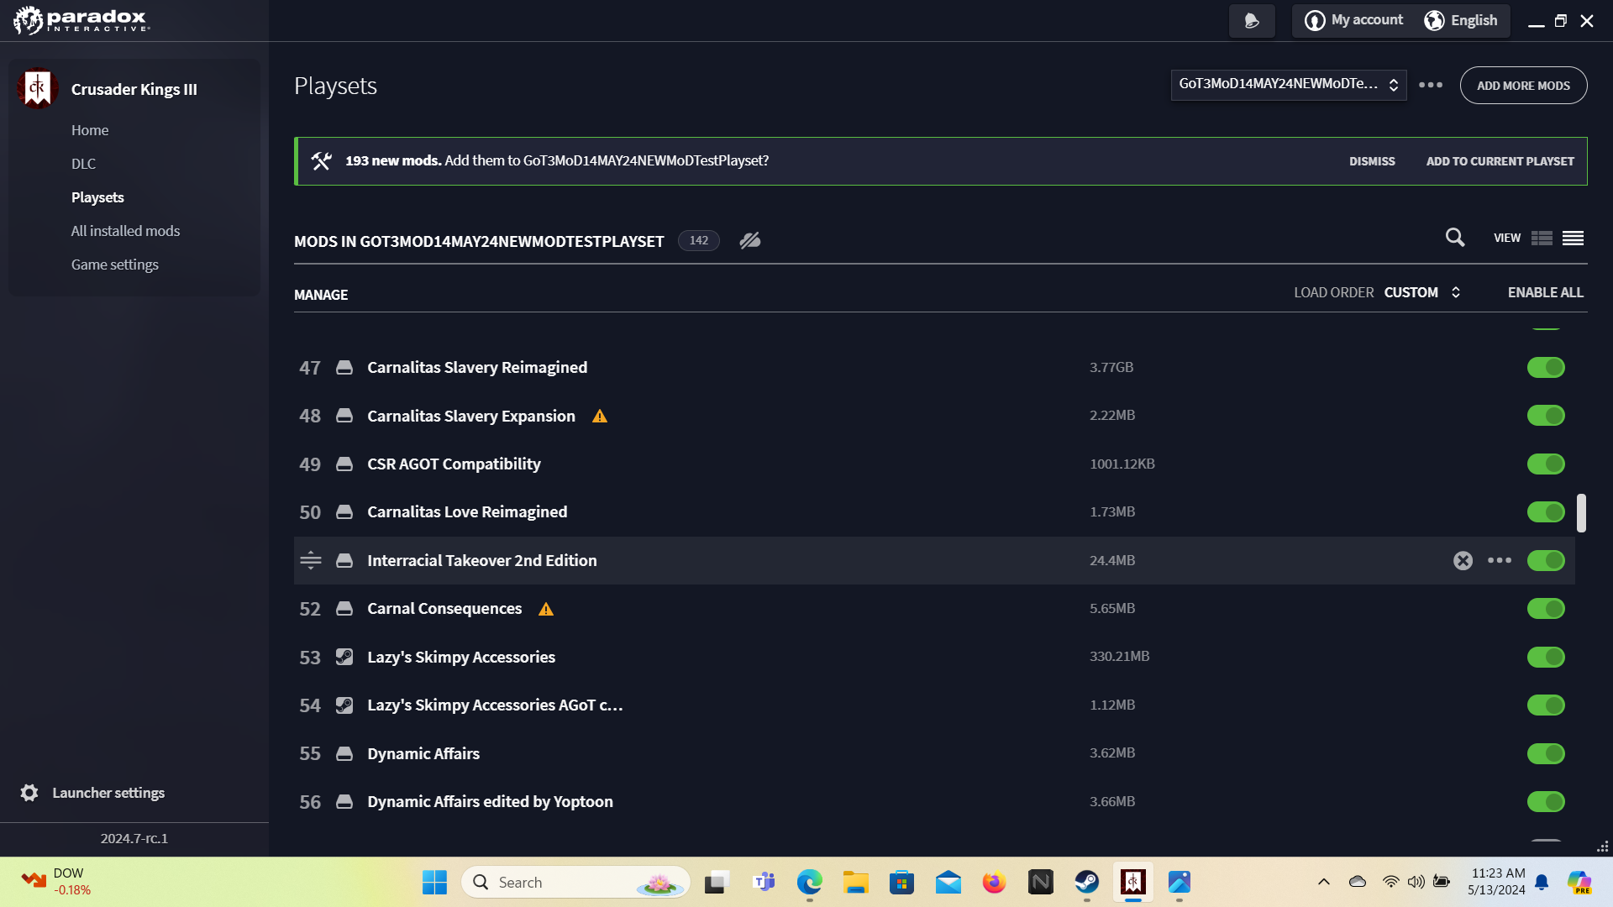This screenshot has height=907, width=1613.
Task: Click local mod icon for CSR AGOT Compatibility
Action: point(344,464)
